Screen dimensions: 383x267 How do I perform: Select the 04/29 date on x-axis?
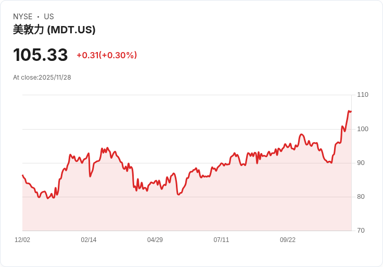[x=155, y=240]
